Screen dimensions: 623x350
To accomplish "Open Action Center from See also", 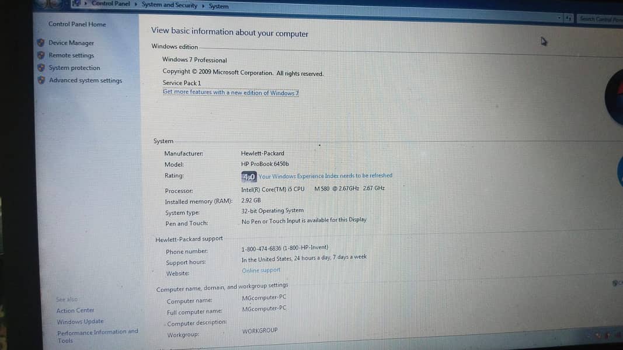I will pos(75,310).
